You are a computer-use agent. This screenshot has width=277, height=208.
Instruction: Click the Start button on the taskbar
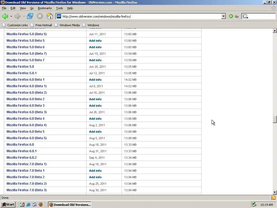point(8,205)
